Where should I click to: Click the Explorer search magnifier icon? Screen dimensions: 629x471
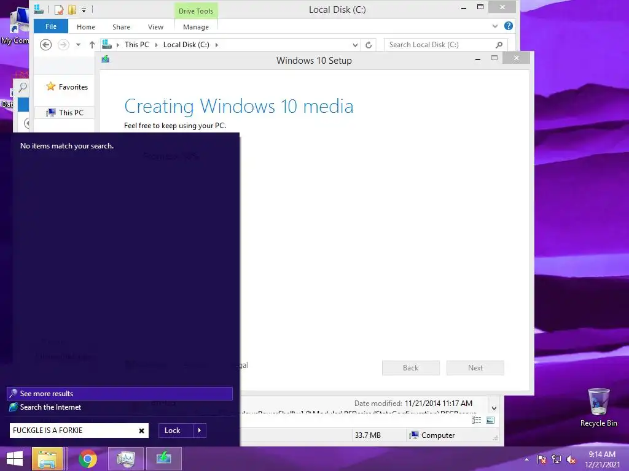(499, 45)
